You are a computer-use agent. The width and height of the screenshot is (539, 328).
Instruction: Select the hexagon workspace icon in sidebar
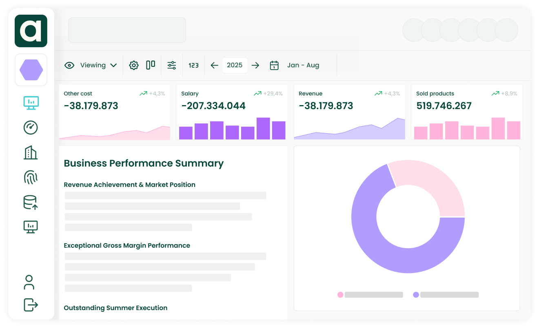(x=31, y=70)
